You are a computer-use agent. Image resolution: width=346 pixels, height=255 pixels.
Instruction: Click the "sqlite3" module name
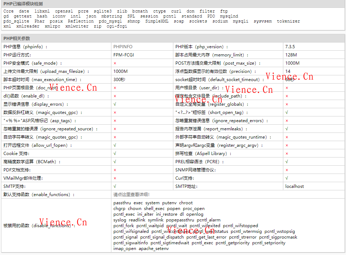coord(102,11)
